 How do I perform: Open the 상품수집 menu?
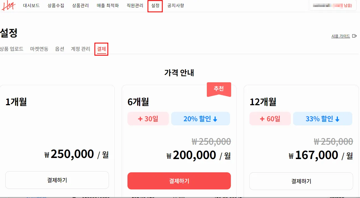pos(56,6)
